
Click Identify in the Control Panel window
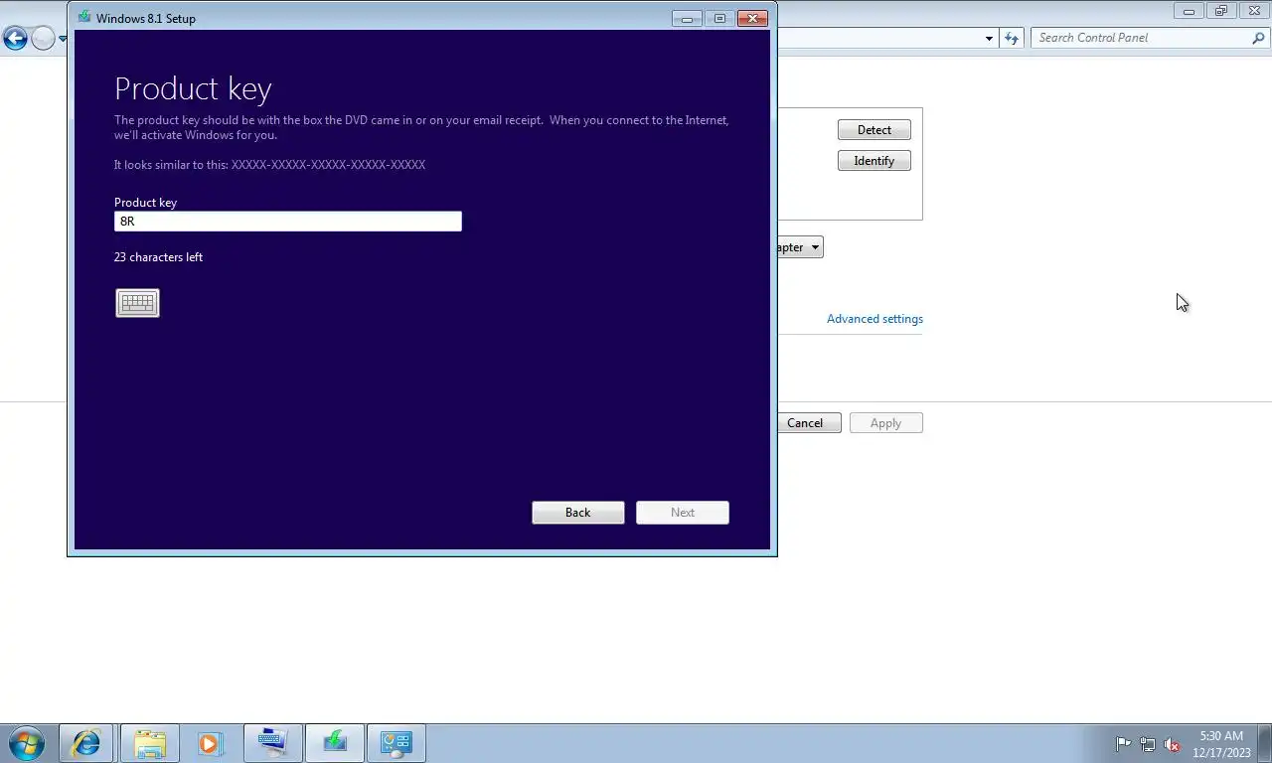click(x=874, y=161)
